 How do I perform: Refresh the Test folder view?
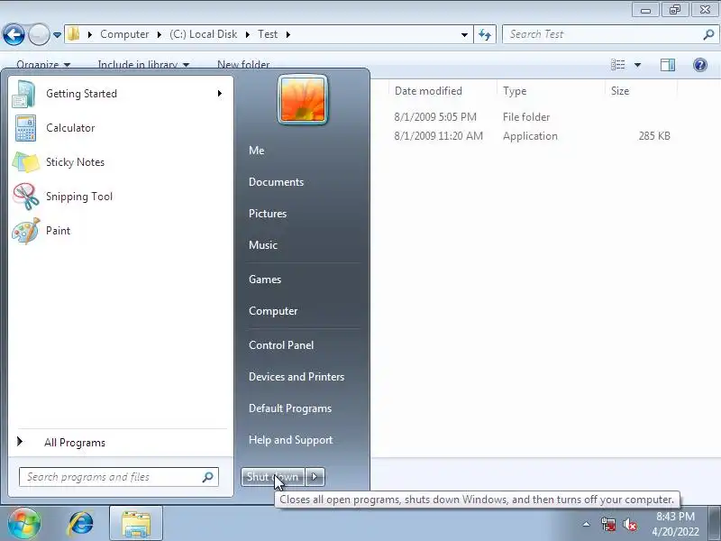pyautogui.click(x=485, y=34)
